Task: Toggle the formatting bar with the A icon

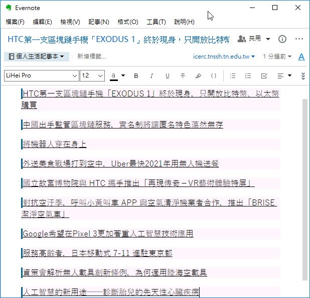Action: click(x=301, y=57)
